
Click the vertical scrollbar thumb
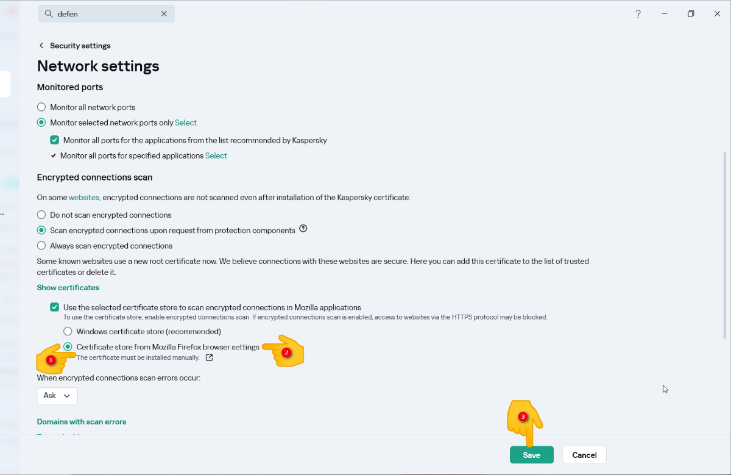pyautogui.click(x=724, y=244)
